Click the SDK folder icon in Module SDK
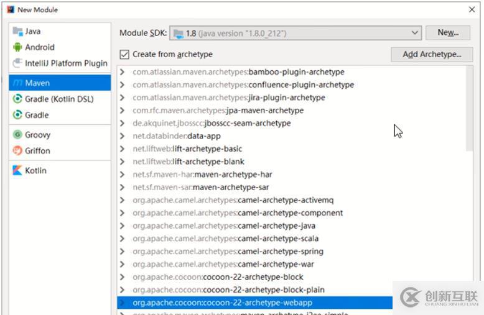Screen dimensions: 484x315 [178, 34]
